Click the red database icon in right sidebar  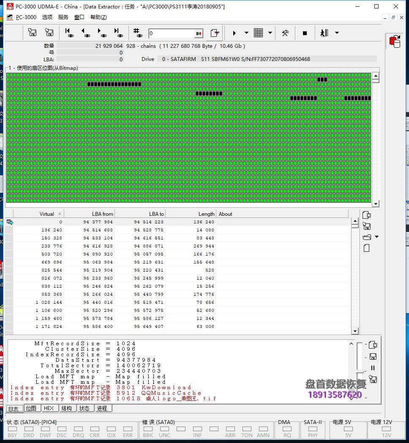[395, 41]
